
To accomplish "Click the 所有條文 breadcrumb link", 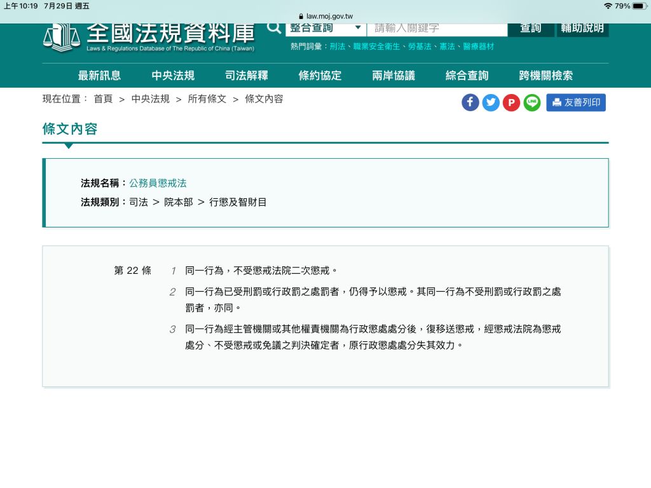I will [x=207, y=99].
